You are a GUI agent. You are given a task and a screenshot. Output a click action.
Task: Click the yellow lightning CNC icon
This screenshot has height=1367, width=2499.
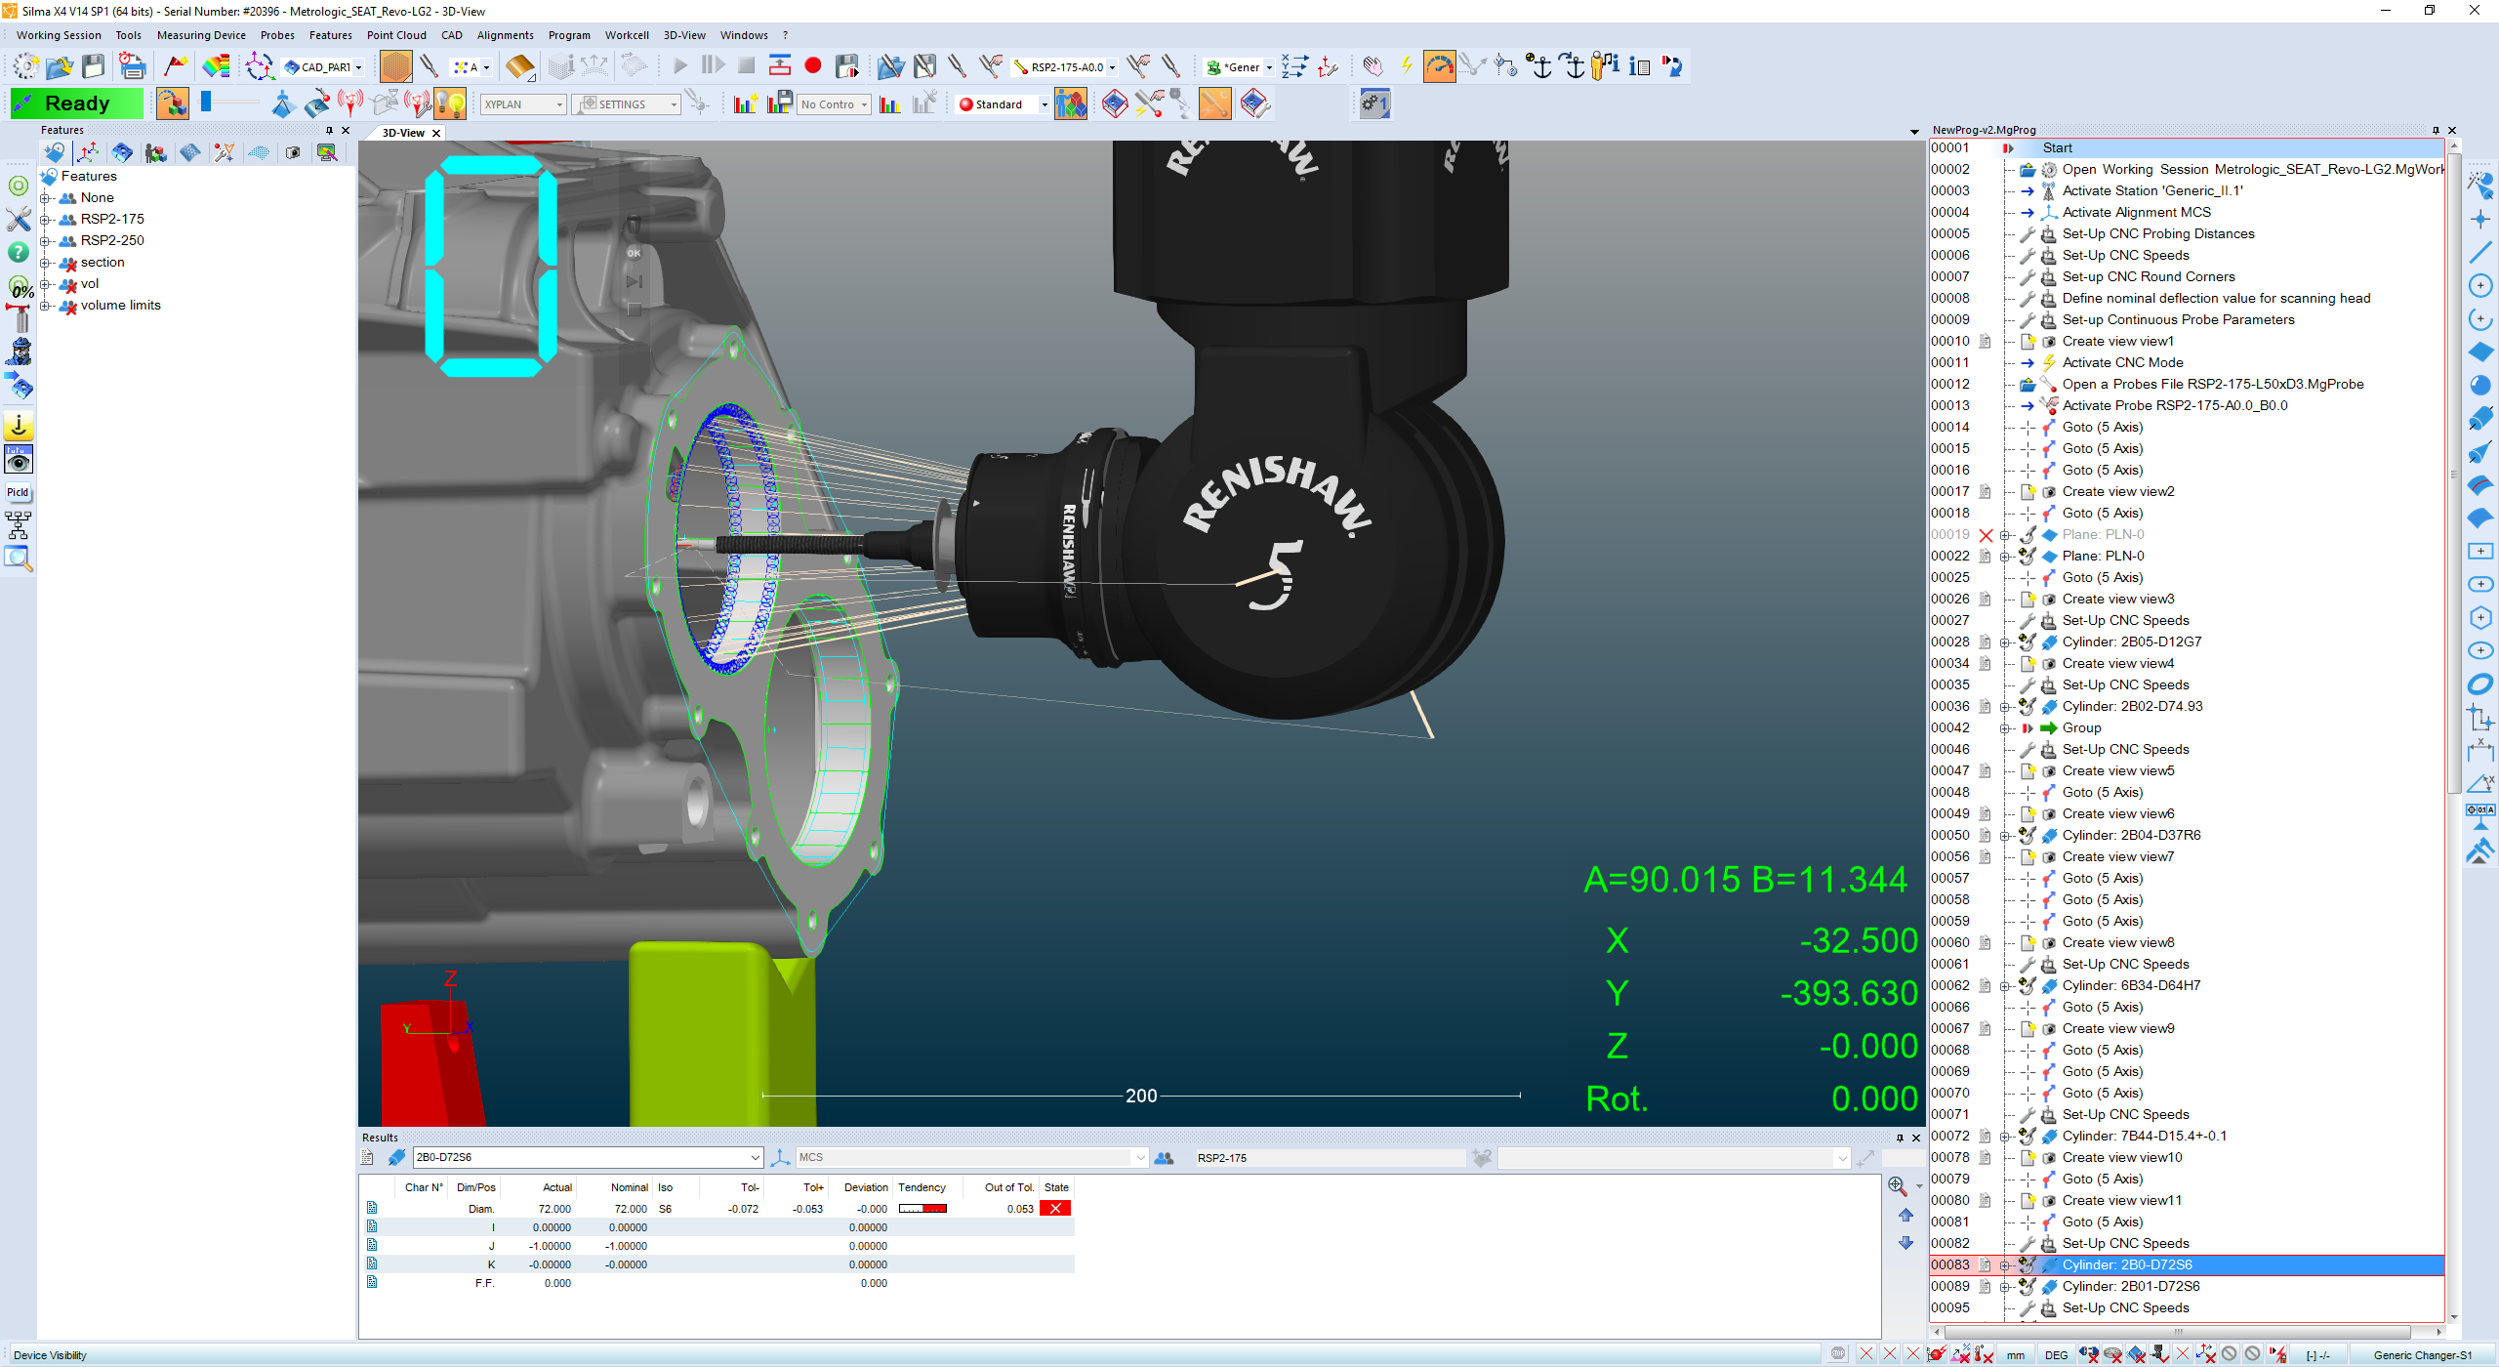[x=1406, y=66]
